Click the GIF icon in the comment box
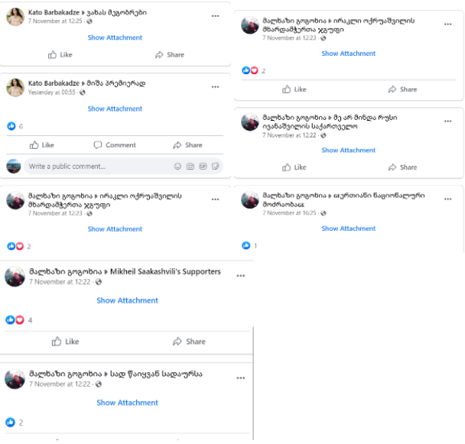Viewport: 465px width, 444px height. (x=203, y=167)
